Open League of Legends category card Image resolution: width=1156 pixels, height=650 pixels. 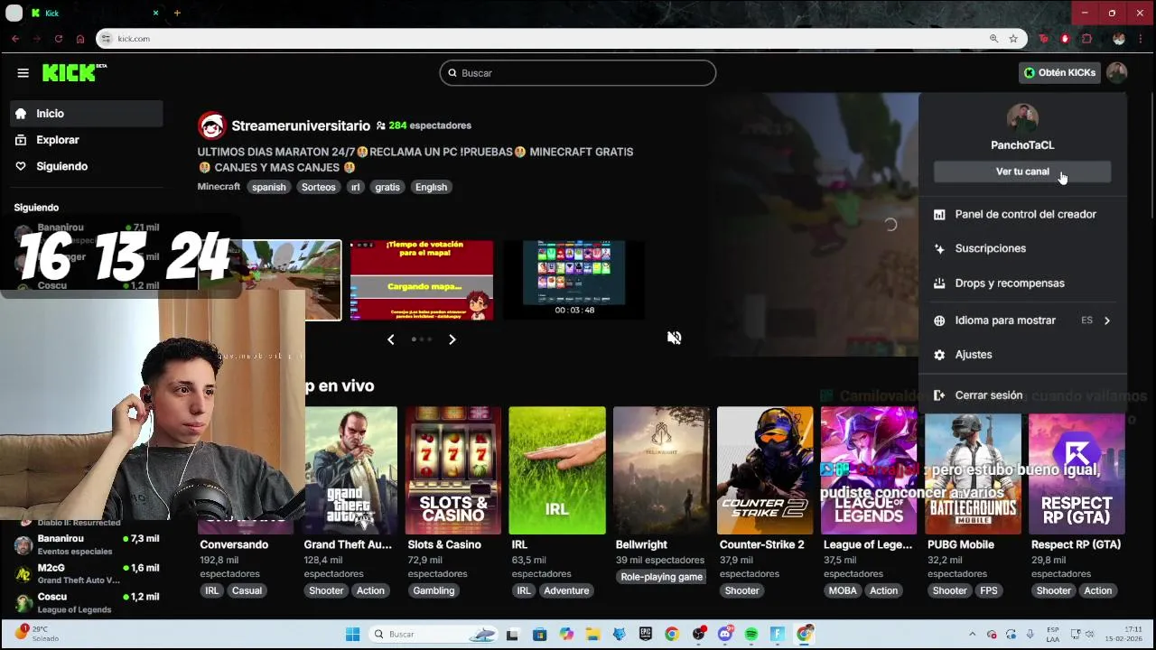[869, 470]
